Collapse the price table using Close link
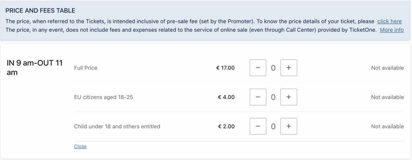 (x=80, y=146)
